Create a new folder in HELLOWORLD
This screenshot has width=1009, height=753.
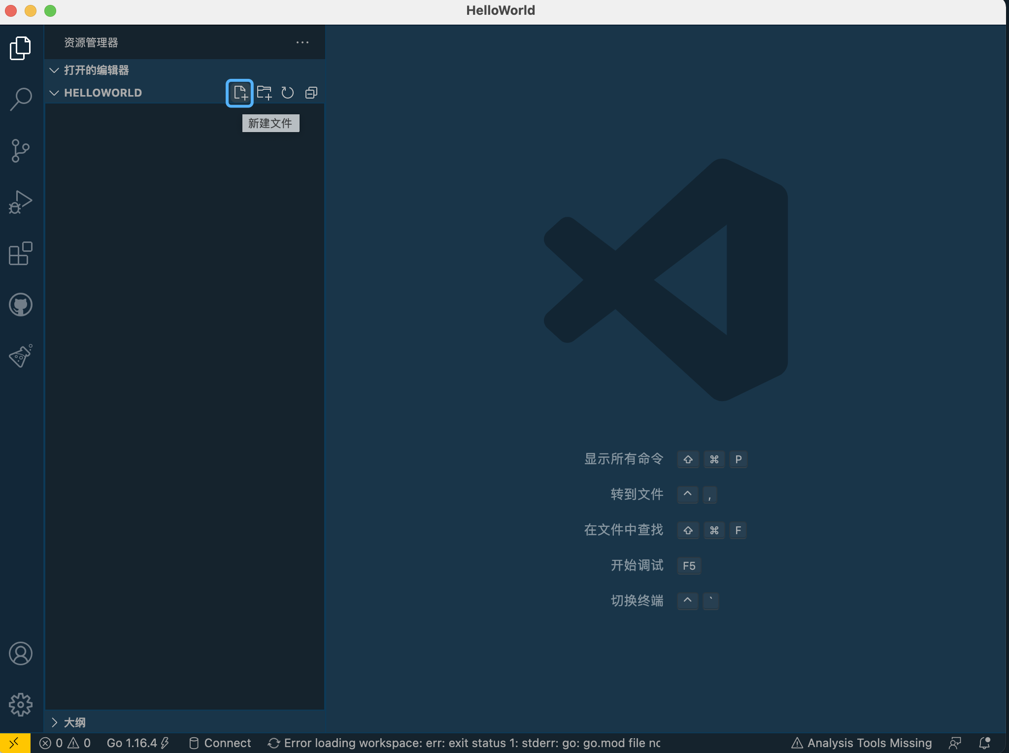[x=264, y=93]
